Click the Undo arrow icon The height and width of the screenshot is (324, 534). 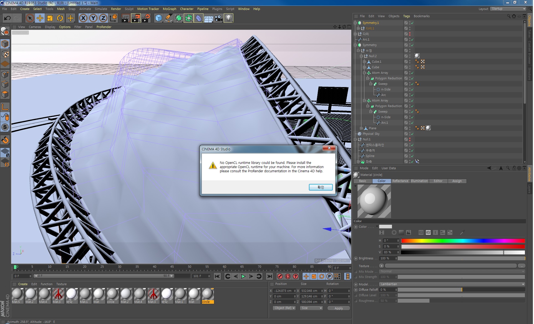point(7,18)
